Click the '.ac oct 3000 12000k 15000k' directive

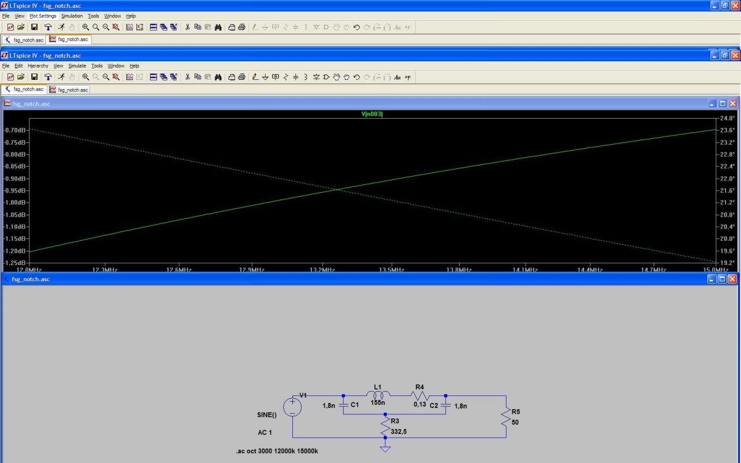[x=277, y=451]
